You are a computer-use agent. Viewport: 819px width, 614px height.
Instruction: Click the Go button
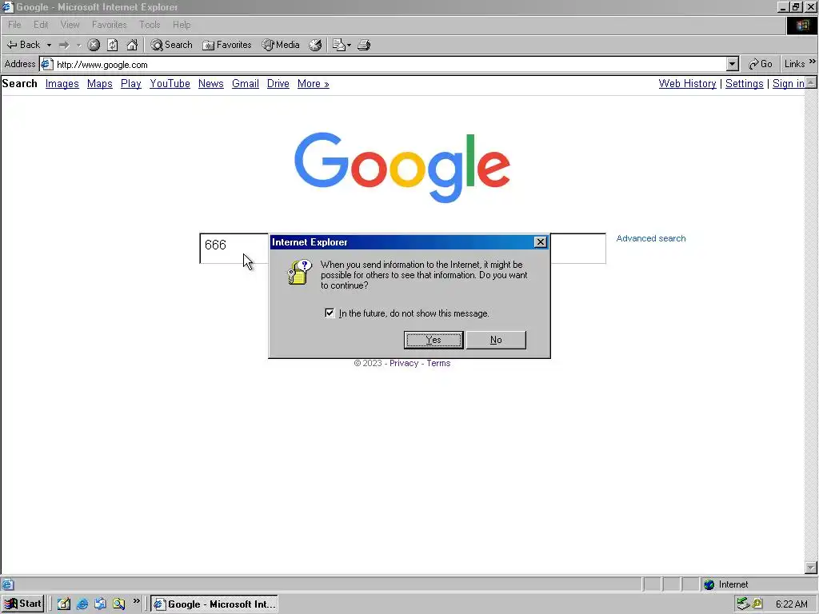(760, 64)
